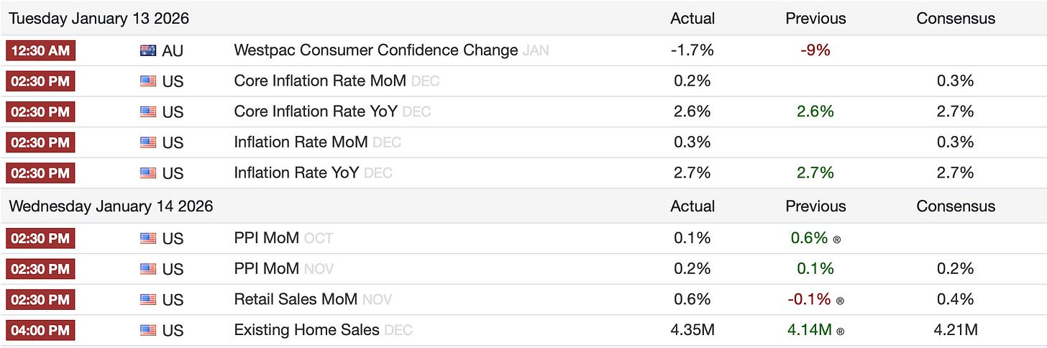
Task: Click the US flag beside Existing Home Sales
Action: (148, 331)
